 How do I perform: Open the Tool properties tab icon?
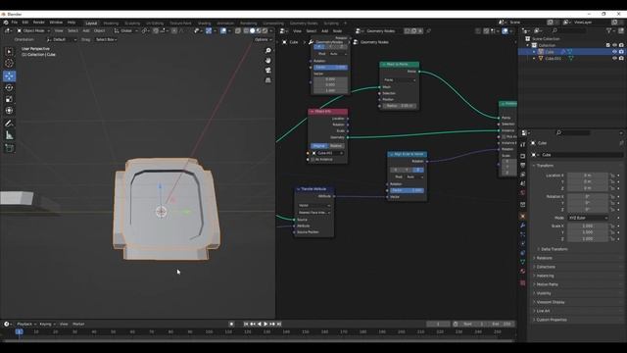[x=522, y=145]
